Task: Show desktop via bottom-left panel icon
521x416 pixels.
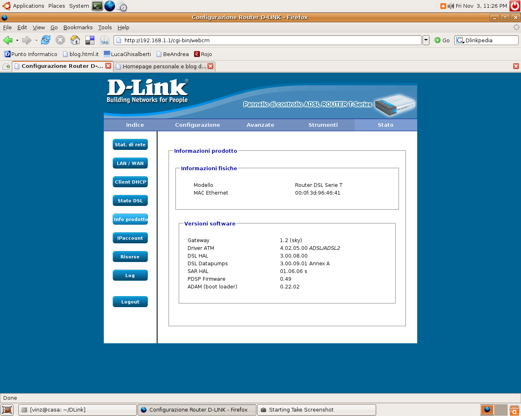Action: click(x=7, y=409)
